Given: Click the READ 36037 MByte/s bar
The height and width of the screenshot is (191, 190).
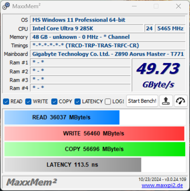Looking at the screenshot, I should tap(62, 117).
